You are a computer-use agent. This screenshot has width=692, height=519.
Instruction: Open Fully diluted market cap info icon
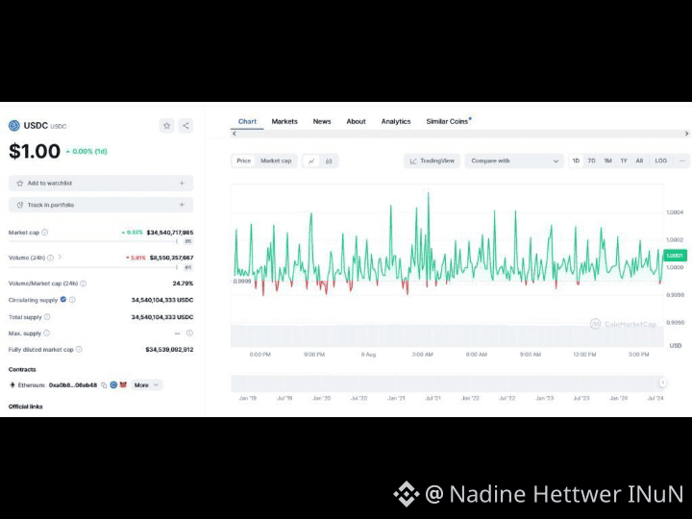[x=79, y=349]
